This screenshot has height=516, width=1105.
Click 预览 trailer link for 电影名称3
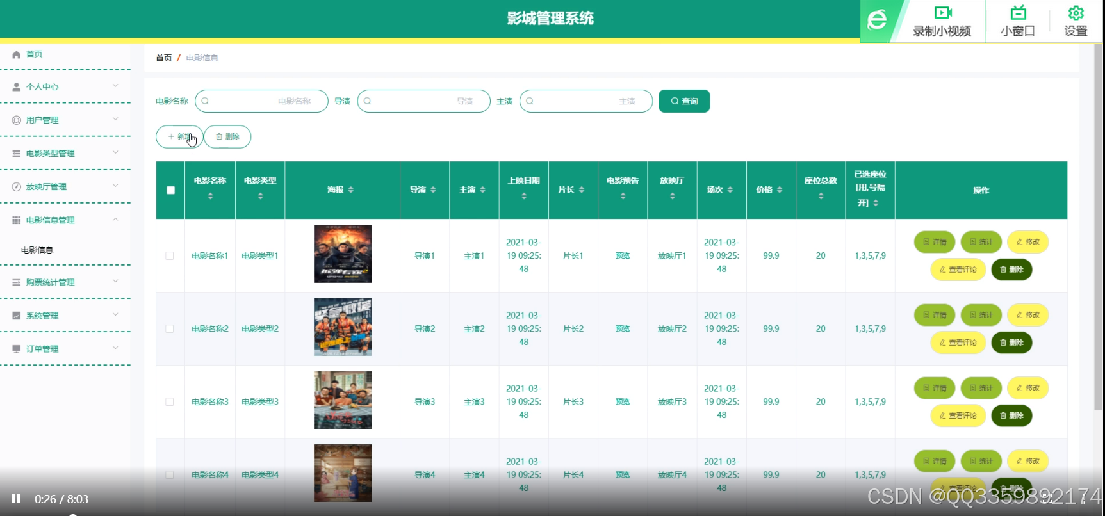(623, 401)
